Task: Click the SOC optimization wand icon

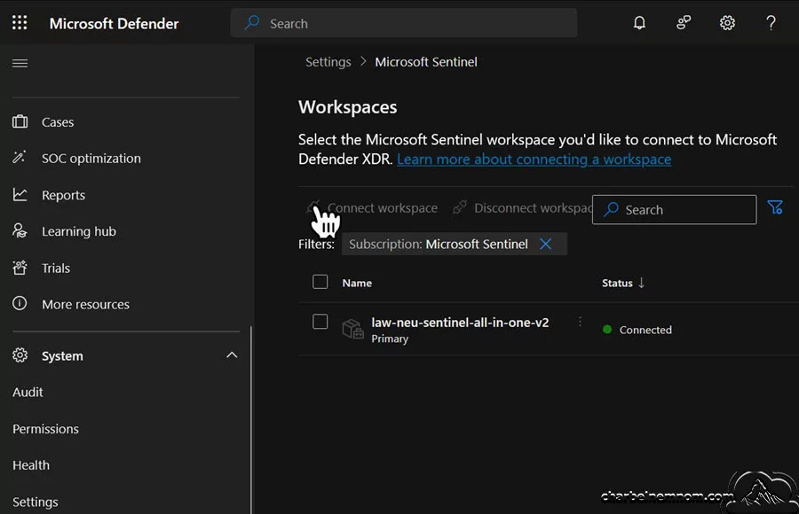Action: tap(20, 157)
